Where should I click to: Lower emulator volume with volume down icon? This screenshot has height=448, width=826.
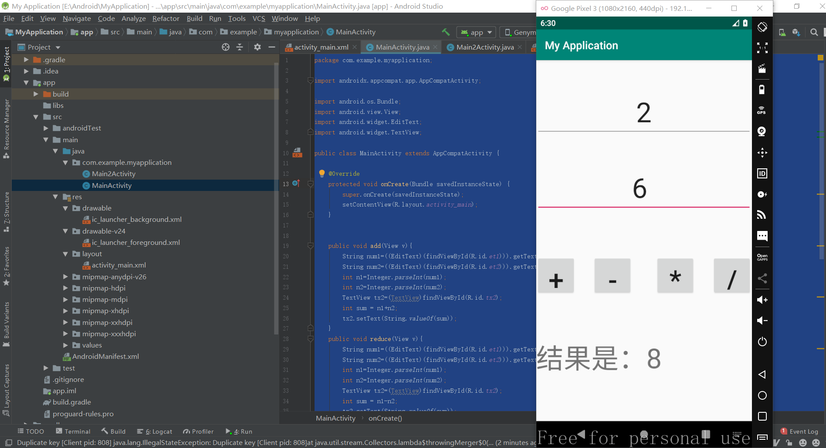pos(762,321)
